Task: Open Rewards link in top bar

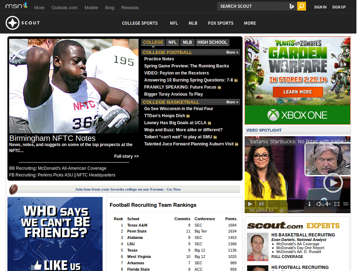Action: coord(130,8)
